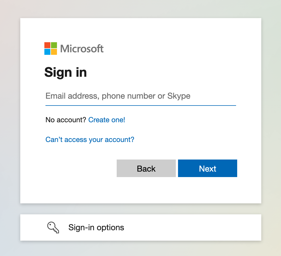This screenshot has height=256, width=281.
Task: Open the Sign-in options label
Action: pyautogui.click(x=96, y=227)
